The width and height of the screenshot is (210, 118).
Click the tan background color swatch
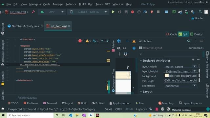pos(167,76)
